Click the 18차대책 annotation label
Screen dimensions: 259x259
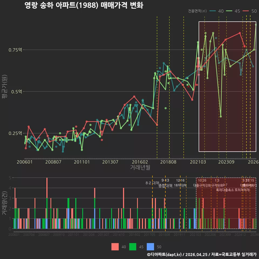coord(180,185)
